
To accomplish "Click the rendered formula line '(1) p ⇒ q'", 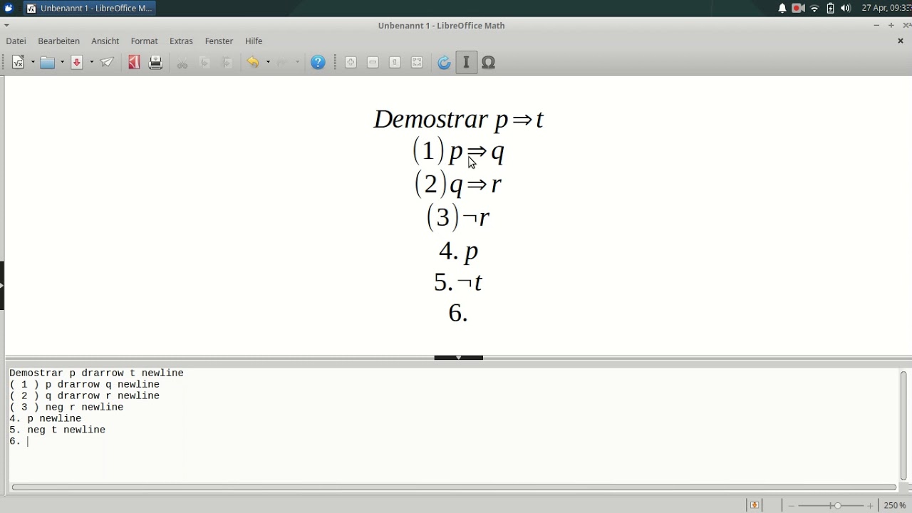I will 458,151.
